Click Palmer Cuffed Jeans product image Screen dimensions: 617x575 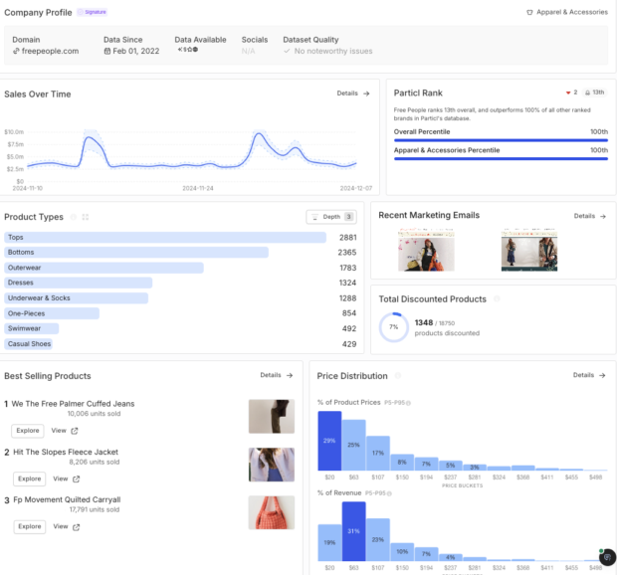(272, 417)
